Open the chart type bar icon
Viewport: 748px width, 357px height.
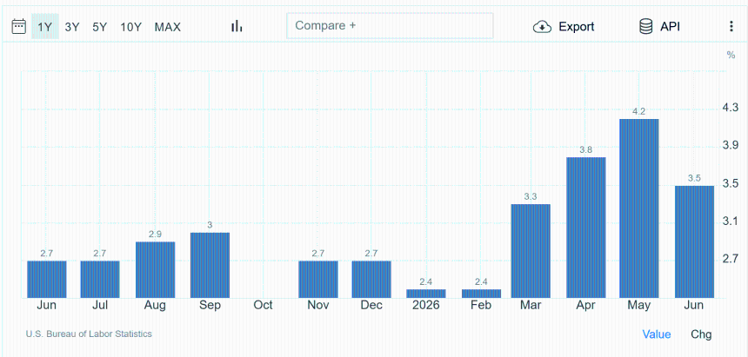click(x=237, y=26)
